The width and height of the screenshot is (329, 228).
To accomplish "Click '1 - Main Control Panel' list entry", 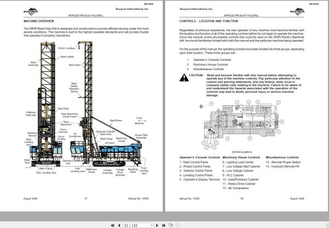I will 194,162.
